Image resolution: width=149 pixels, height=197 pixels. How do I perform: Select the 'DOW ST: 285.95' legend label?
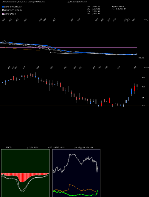point(13,7)
